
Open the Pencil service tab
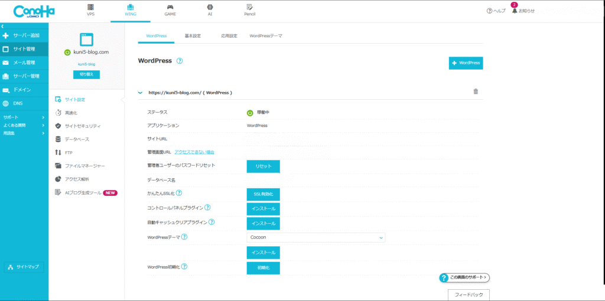click(x=250, y=11)
